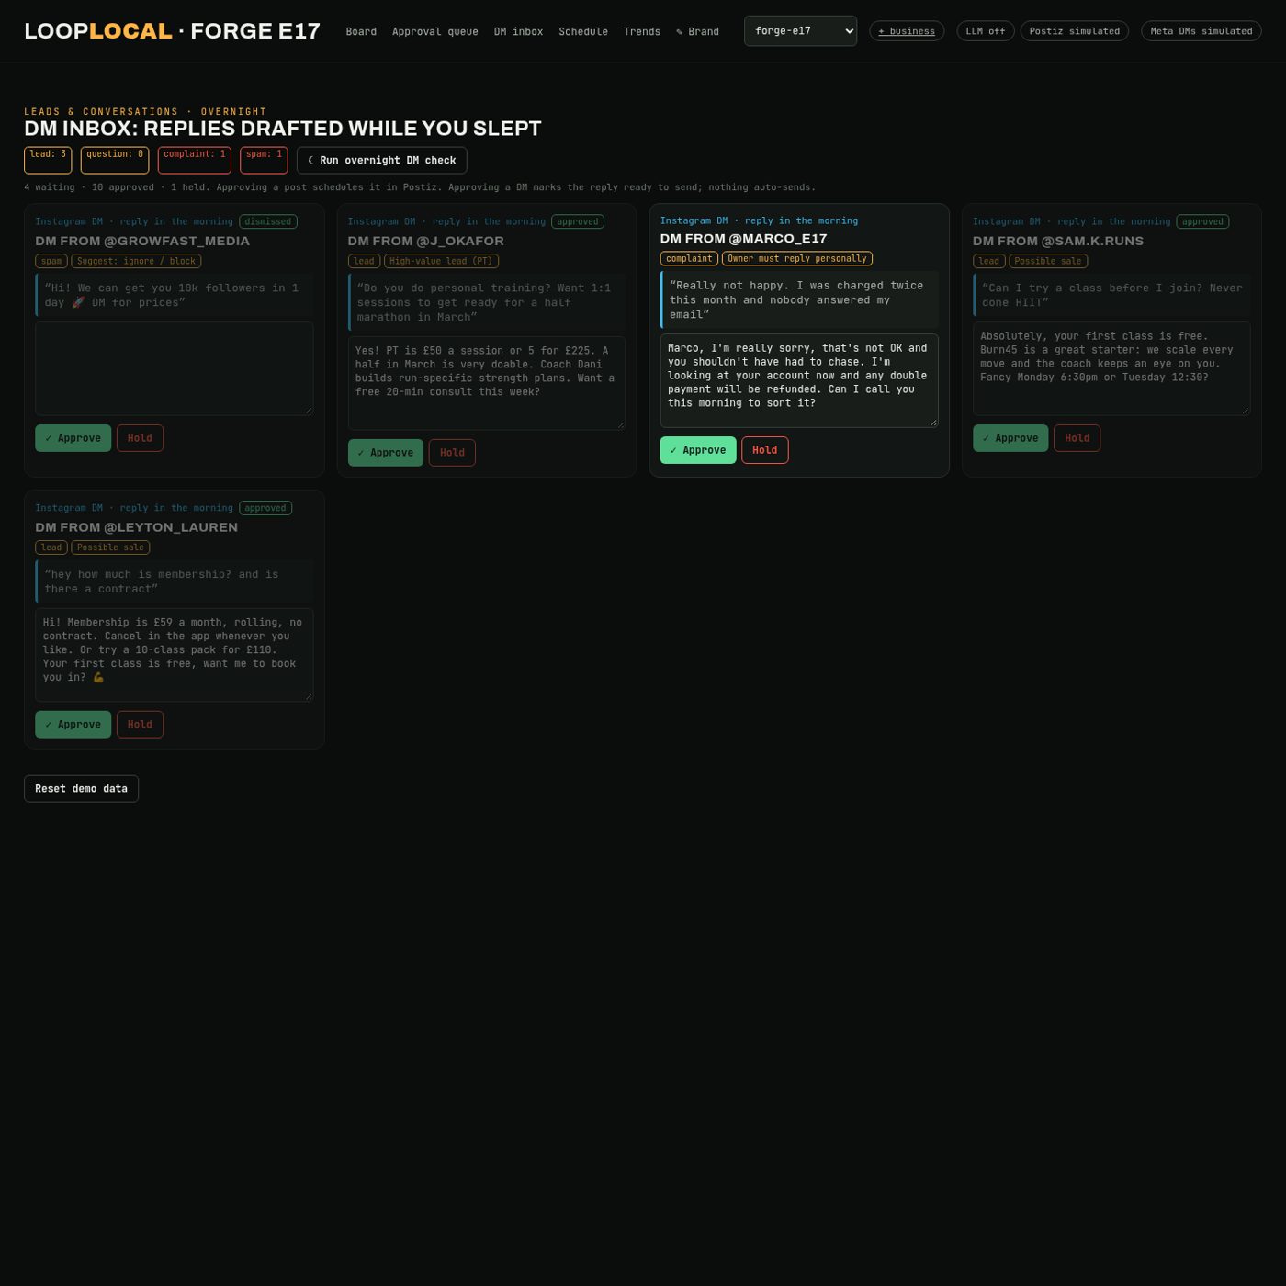The image size is (1286, 1286).
Task: Click the + business link
Action: tap(907, 31)
